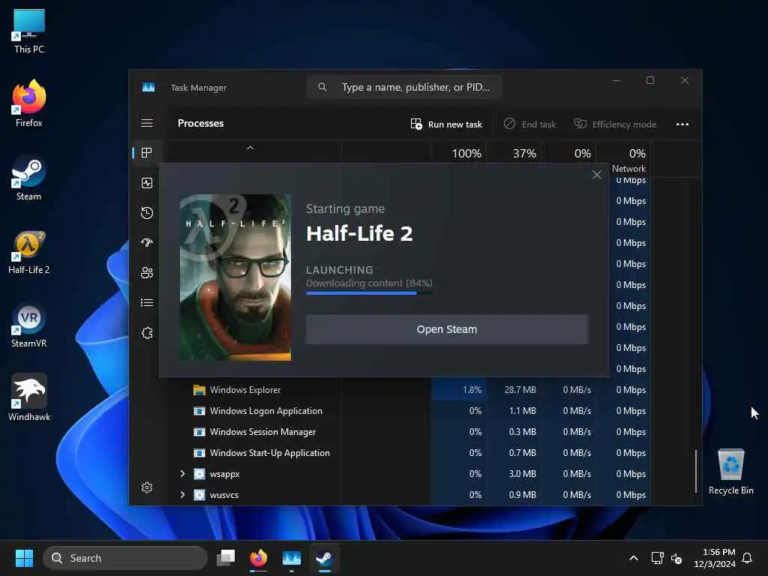This screenshot has width=768, height=576.
Task: Open the Performance page icon in sidebar
Action: (x=147, y=183)
